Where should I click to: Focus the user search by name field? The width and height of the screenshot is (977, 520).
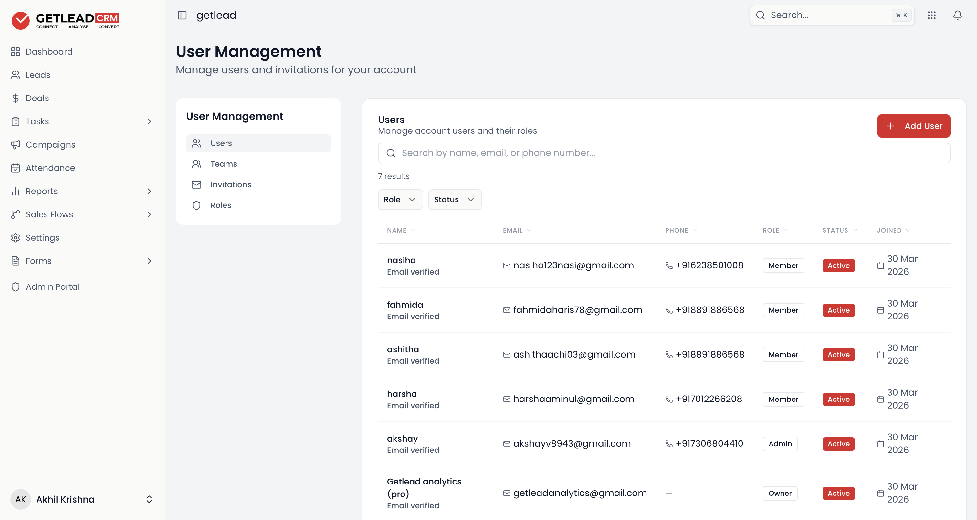point(664,153)
